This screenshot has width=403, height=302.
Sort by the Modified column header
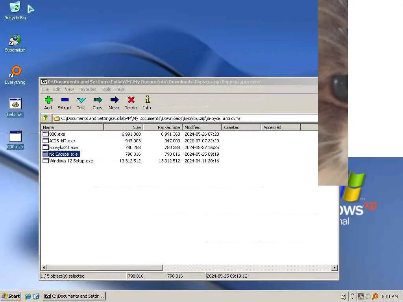pos(202,127)
